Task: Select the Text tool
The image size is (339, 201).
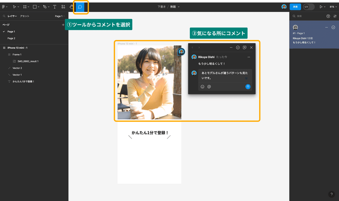Action: click(55, 7)
